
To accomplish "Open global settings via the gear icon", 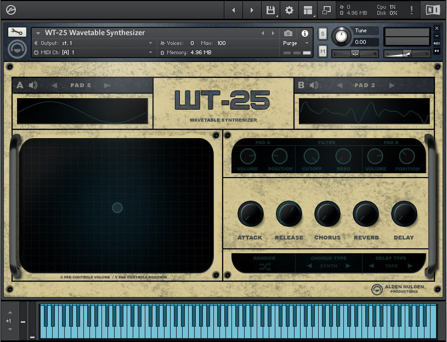I will click(x=289, y=10).
